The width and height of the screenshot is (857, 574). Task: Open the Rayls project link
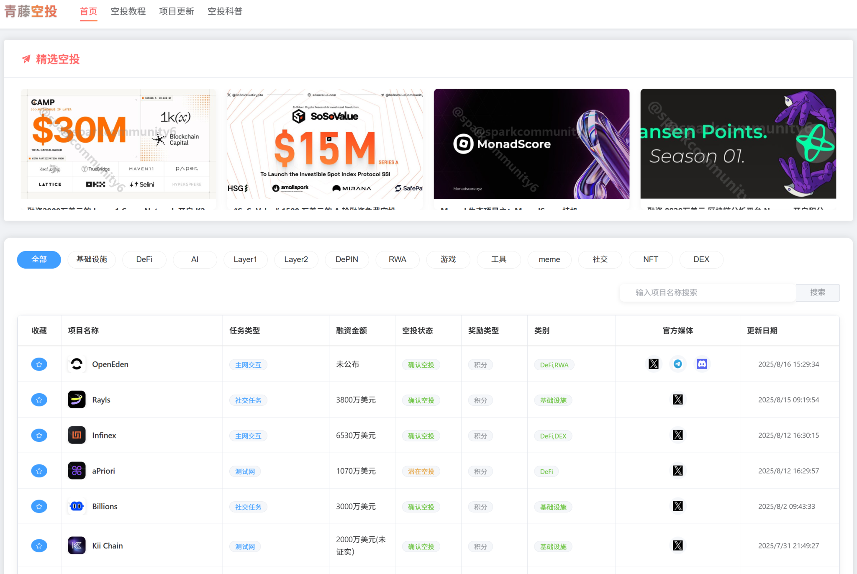[101, 400]
